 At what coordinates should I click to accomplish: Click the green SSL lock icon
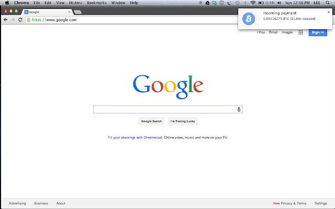(29, 20)
